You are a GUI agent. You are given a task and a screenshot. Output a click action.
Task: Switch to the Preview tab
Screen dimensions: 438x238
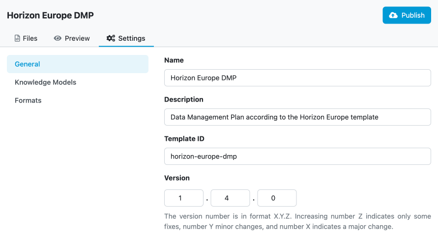coord(72,38)
